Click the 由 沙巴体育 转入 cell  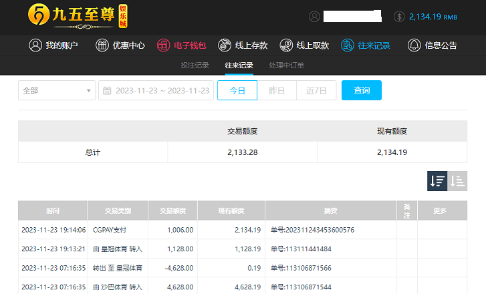(x=118, y=287)
